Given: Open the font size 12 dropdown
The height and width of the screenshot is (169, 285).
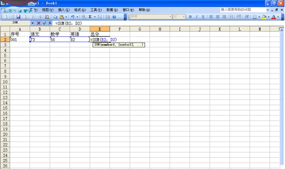Looking at the screenshot, I should pos(184,17).
